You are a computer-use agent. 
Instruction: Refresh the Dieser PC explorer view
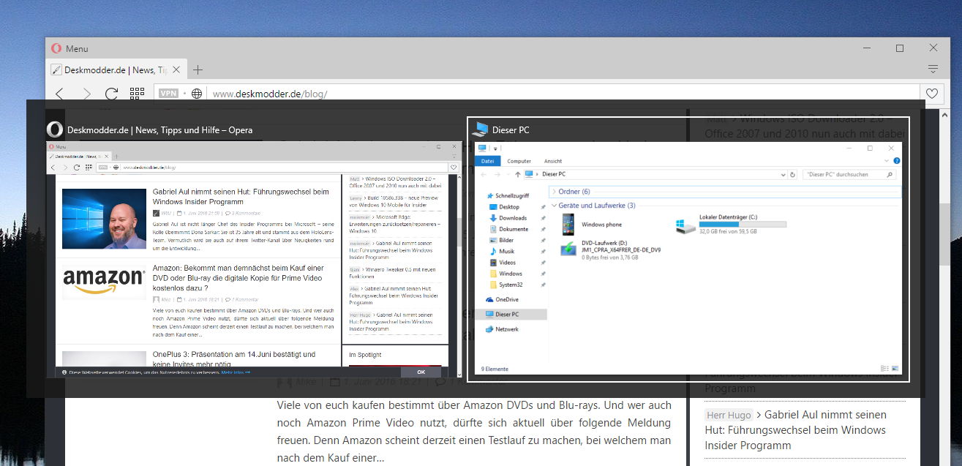click(x=792, y=175)
